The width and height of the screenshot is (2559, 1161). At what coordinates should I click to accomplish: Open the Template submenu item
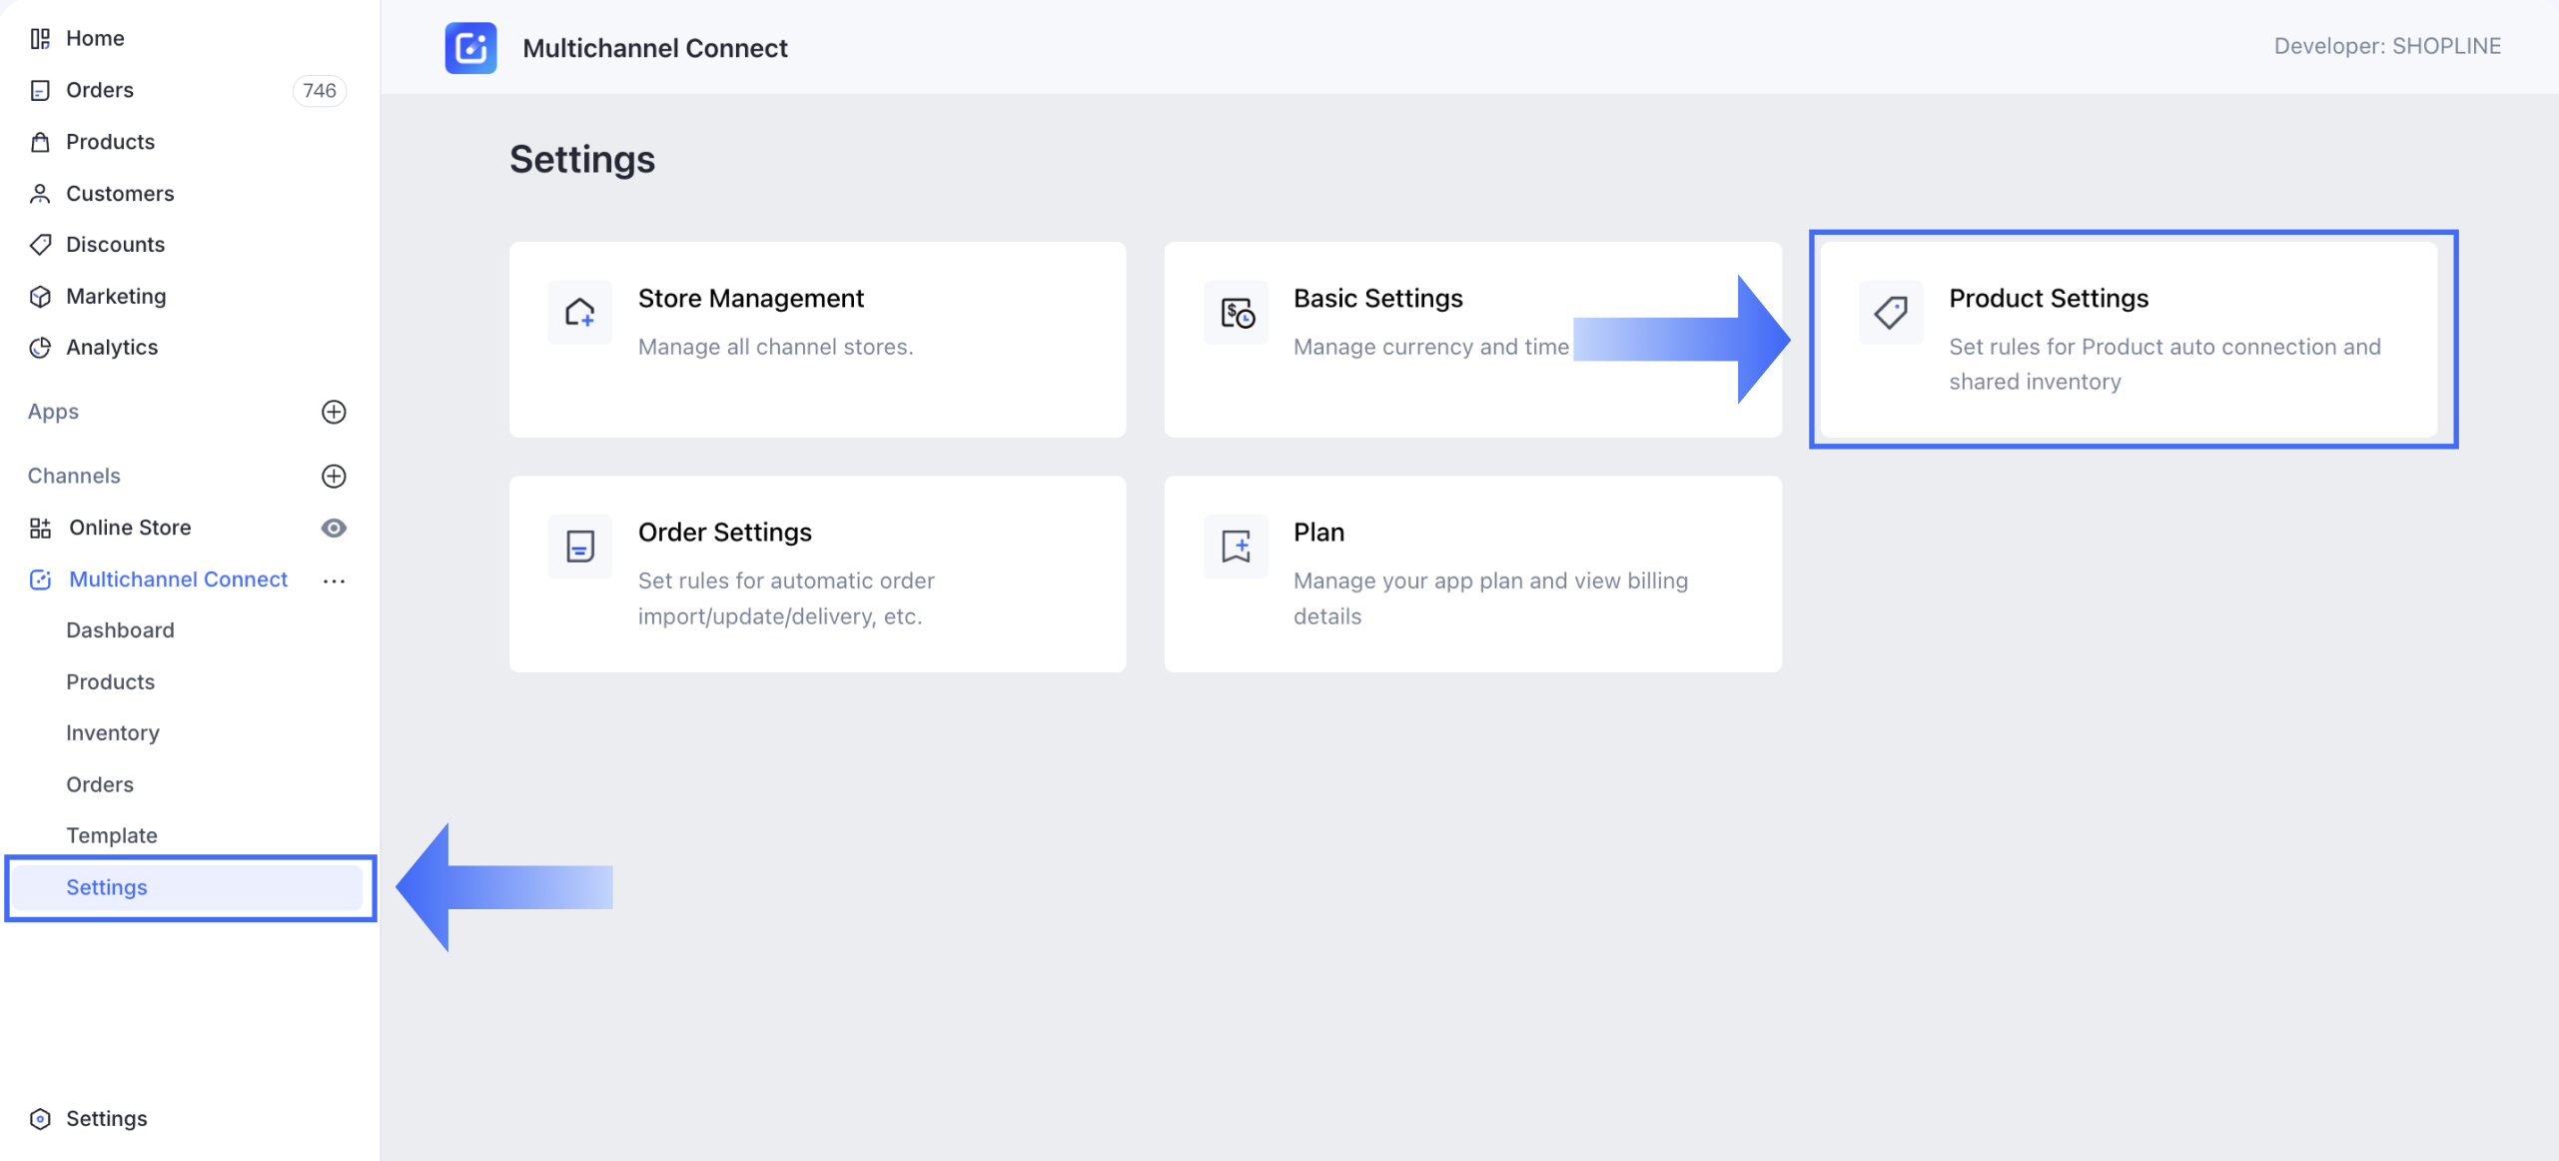click(x=111, y=835)
